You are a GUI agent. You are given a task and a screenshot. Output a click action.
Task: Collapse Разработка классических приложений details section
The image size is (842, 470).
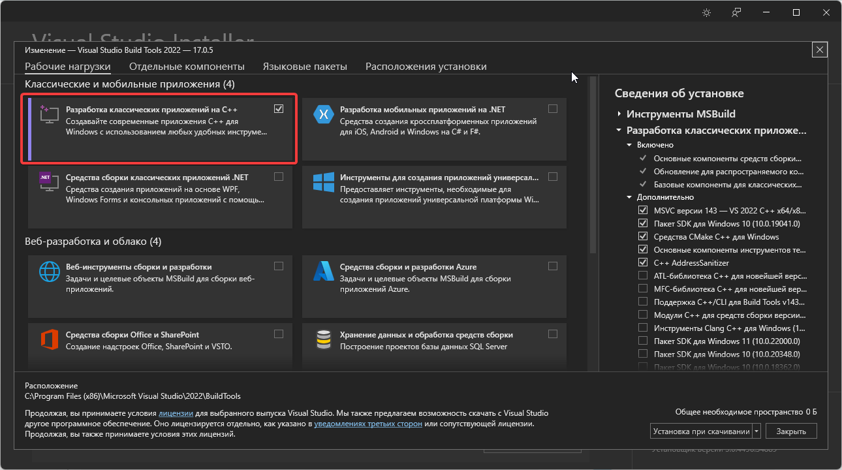pos(619,131)
